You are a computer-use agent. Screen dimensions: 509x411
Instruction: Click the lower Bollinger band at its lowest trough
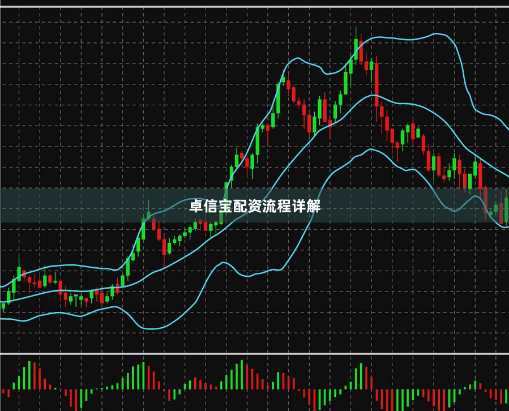[x=152, y=328]
